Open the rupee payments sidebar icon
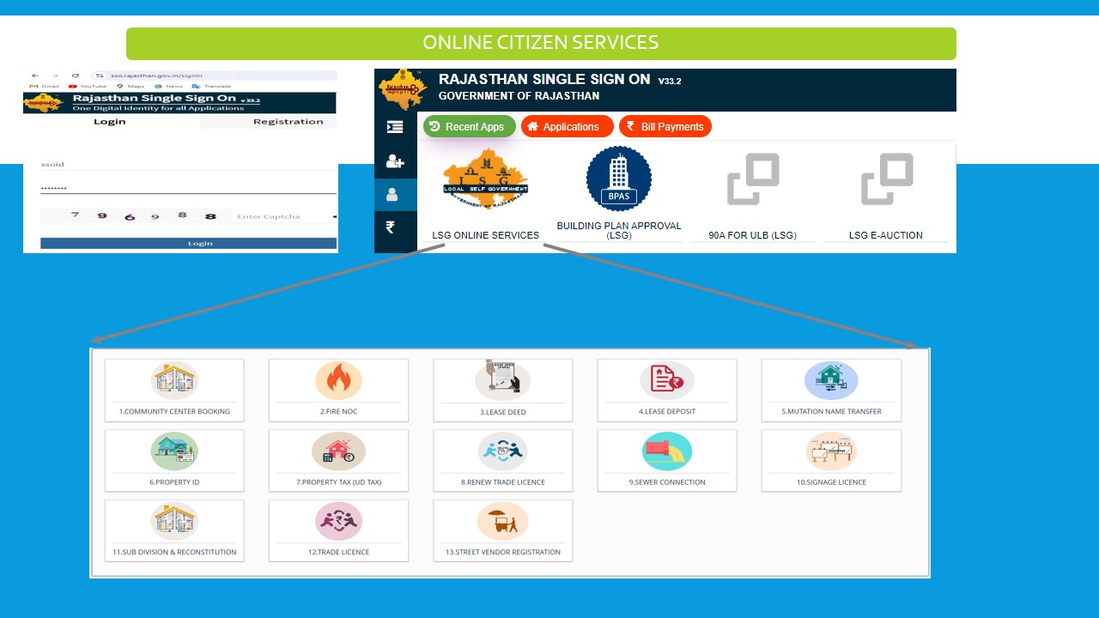This screenshot has height=618, width=1099. click(392, 227)
